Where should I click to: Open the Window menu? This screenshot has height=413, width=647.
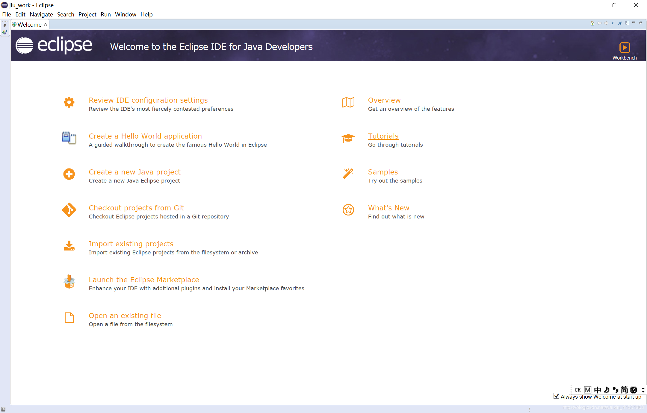tap(126, 14)
